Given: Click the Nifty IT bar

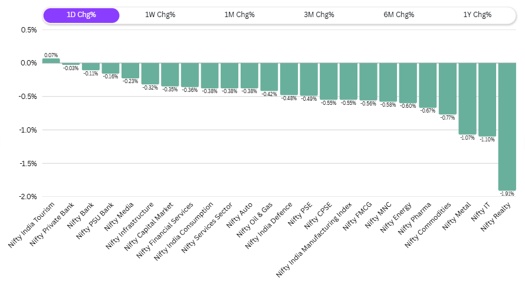Looking at the screenshot, I should (487, 99).
